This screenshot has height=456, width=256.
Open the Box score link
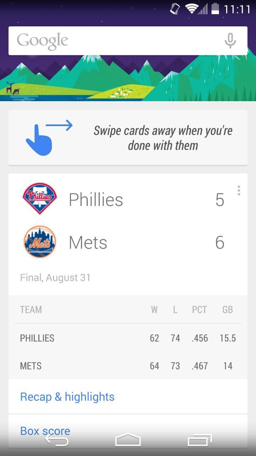point(45,431)
